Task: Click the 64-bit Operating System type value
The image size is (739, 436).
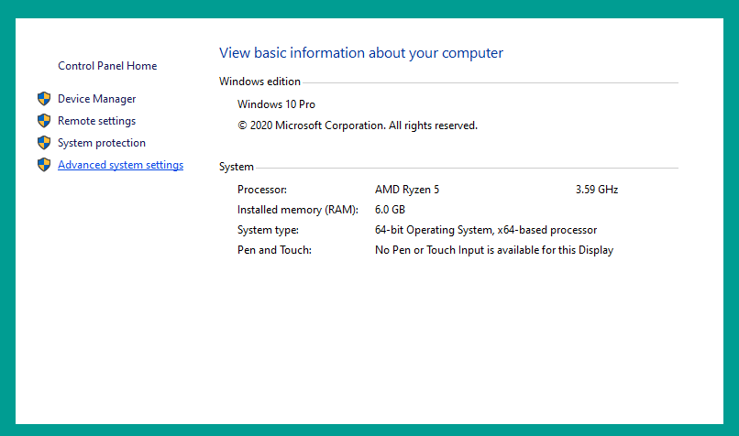Action: point(486,230)
